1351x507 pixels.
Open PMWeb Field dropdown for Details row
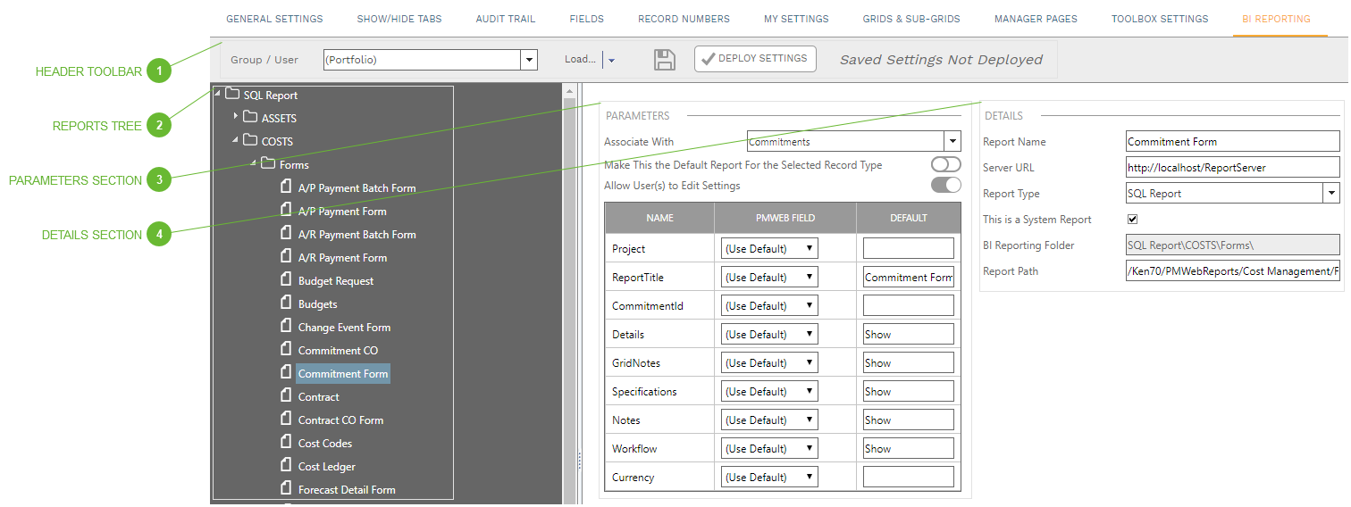click(x=769, y=334)
